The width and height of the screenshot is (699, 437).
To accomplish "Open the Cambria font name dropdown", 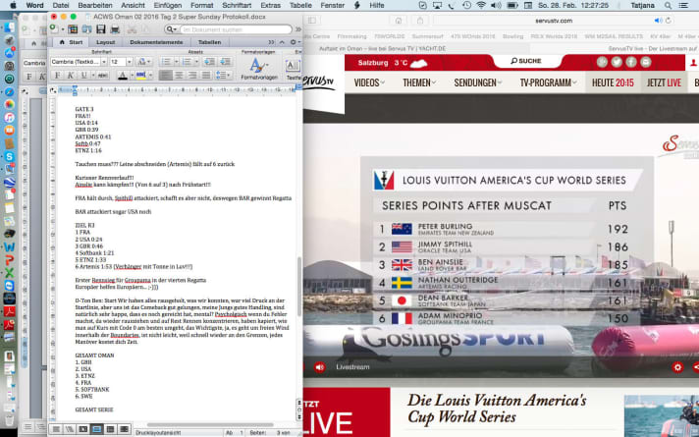I will [x=104, y=62].
